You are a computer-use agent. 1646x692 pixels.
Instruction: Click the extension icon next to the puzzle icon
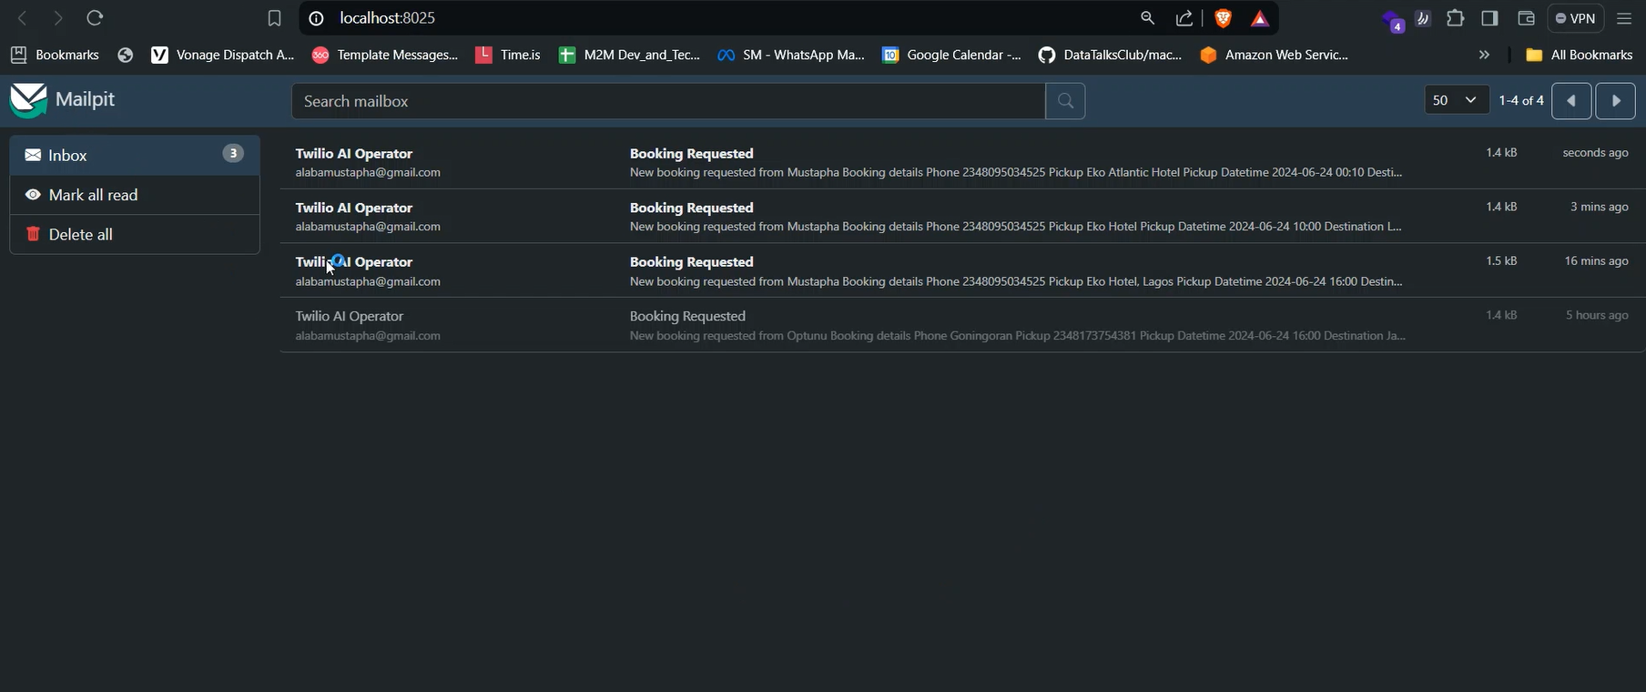pyautogui.click(x=1423, y=18)
